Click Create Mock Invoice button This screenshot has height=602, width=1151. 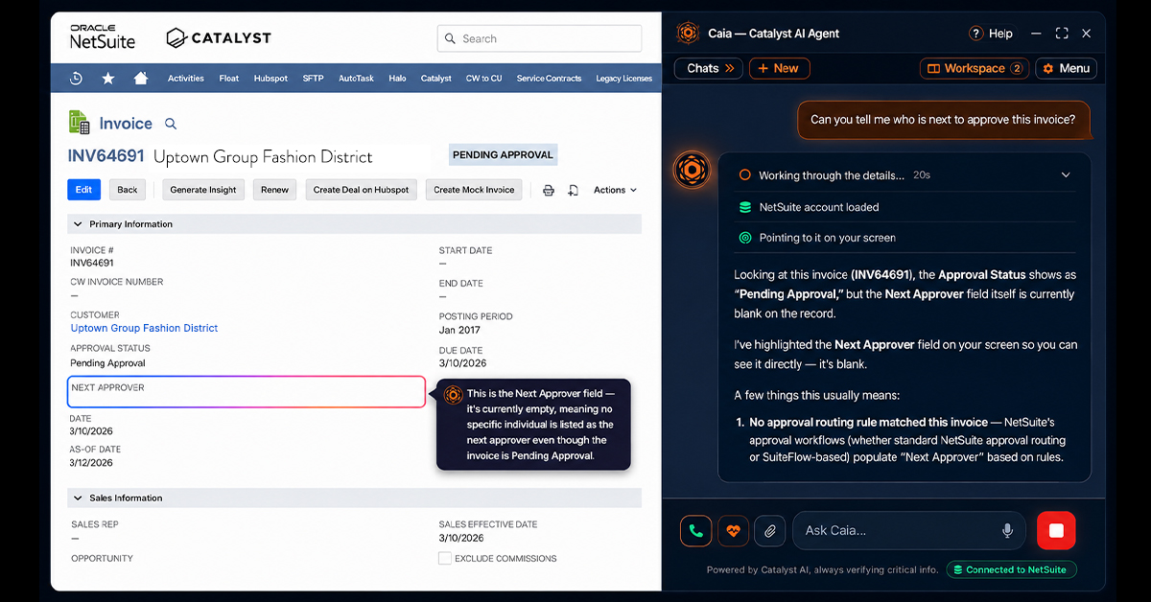click(x=474, y=190)
